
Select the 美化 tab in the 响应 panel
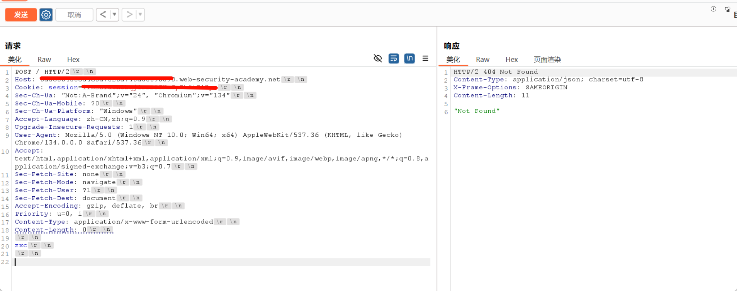(453, 60)
